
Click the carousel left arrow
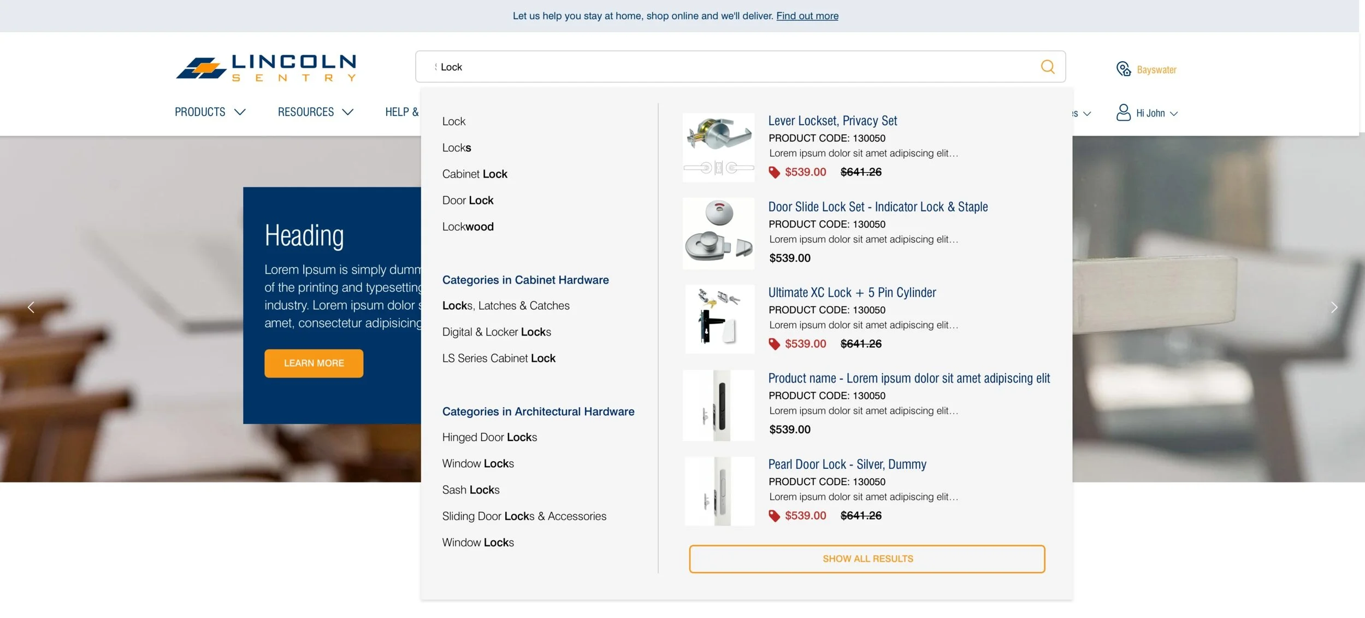31,307
